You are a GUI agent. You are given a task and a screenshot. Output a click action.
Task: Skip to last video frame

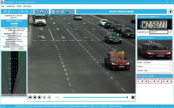click(49, 97)
